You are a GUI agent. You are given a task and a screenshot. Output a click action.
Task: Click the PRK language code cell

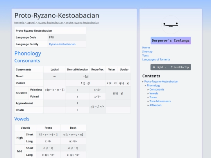tap(67, 37)
